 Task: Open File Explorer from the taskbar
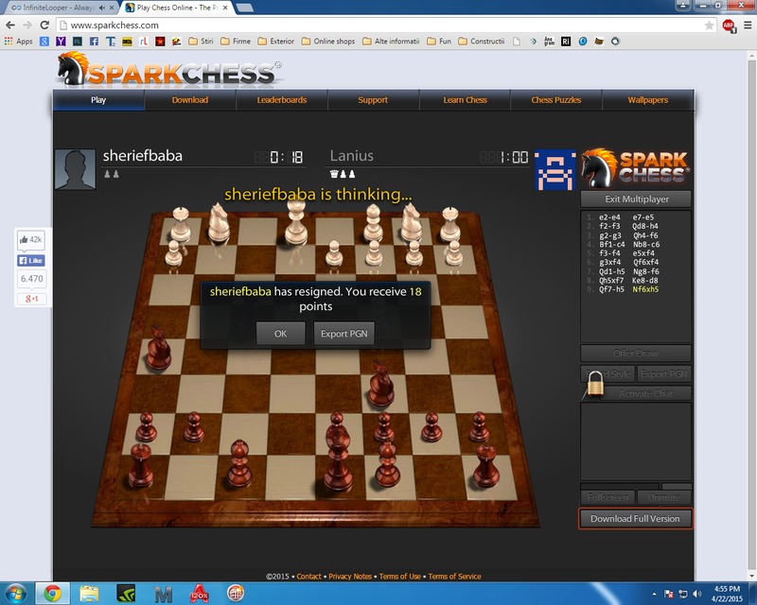pos(89,594)
